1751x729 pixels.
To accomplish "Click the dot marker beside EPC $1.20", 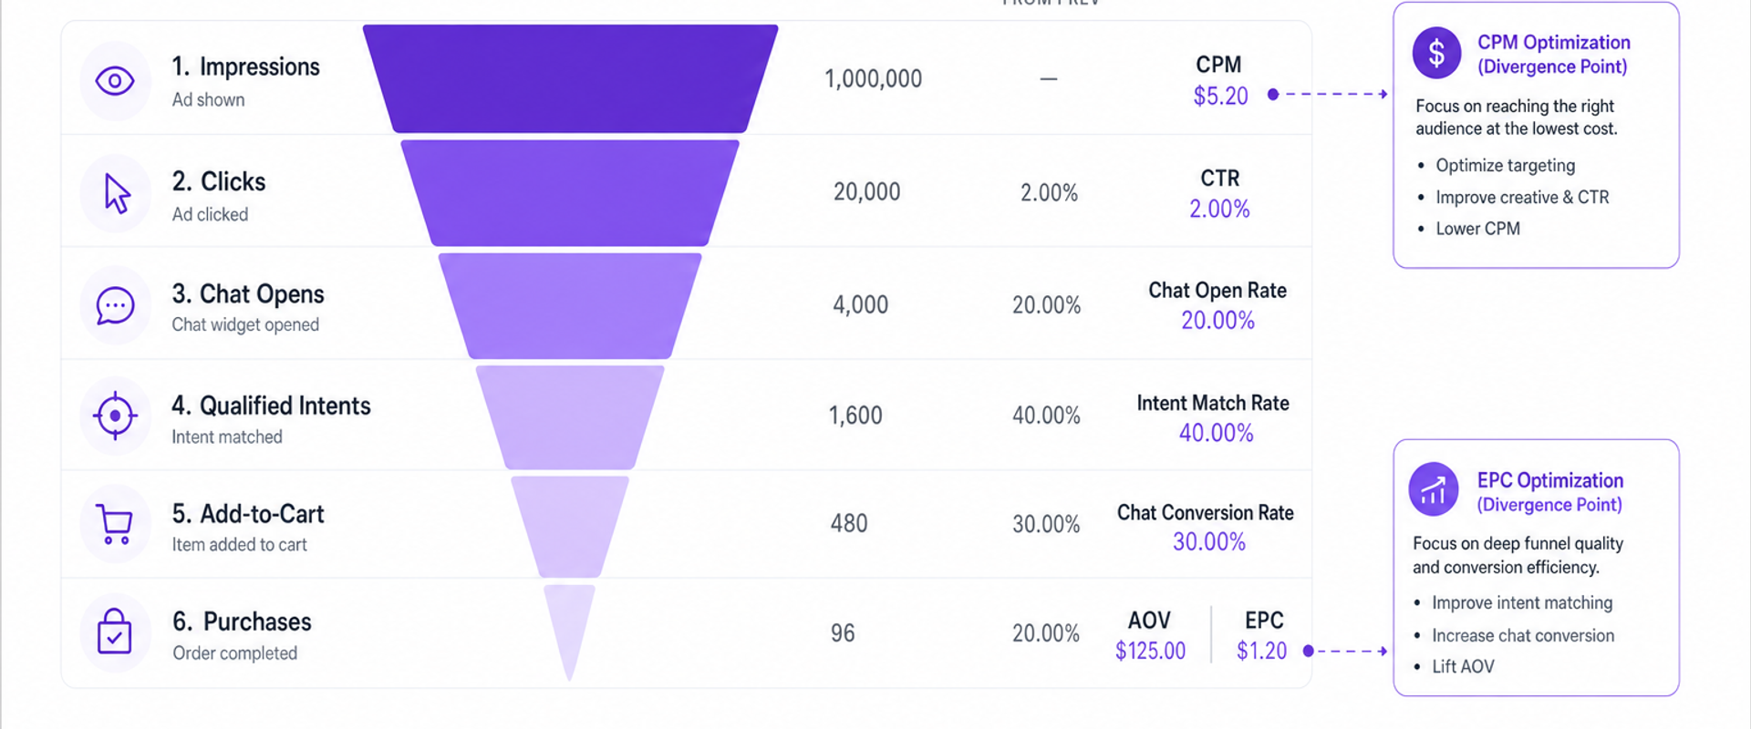I will [1308, 651].
